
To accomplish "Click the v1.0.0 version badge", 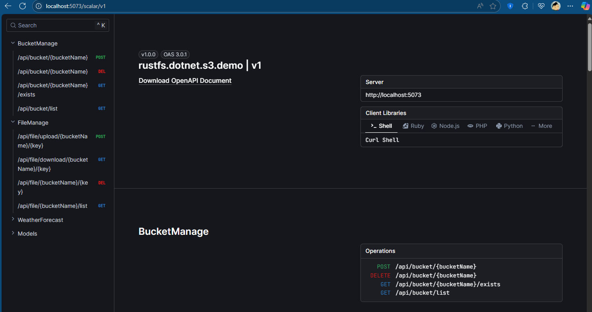I will (x=148, y=54).
